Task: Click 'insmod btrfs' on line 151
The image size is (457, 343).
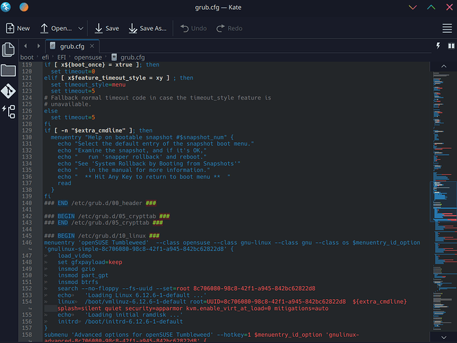Action: pos(78,282)
